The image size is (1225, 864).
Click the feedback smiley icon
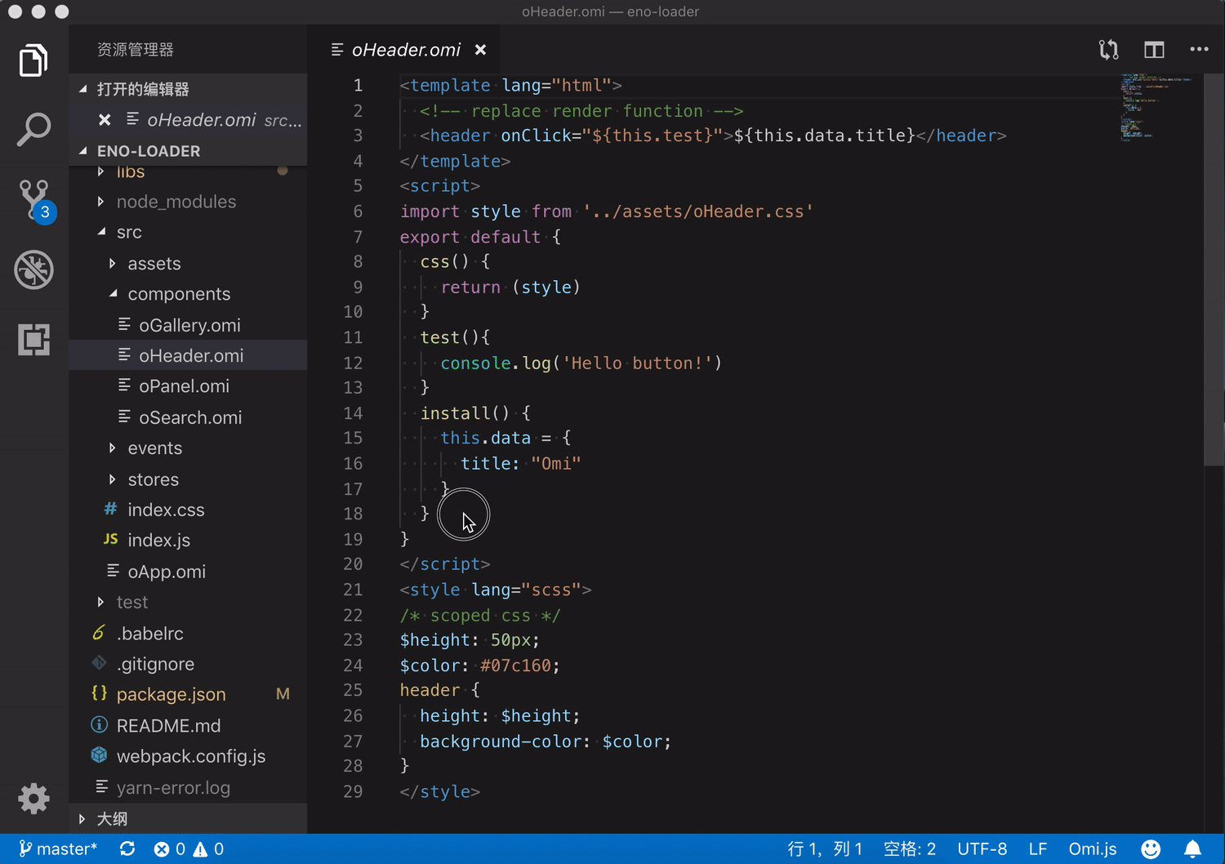coord(1151,849)
